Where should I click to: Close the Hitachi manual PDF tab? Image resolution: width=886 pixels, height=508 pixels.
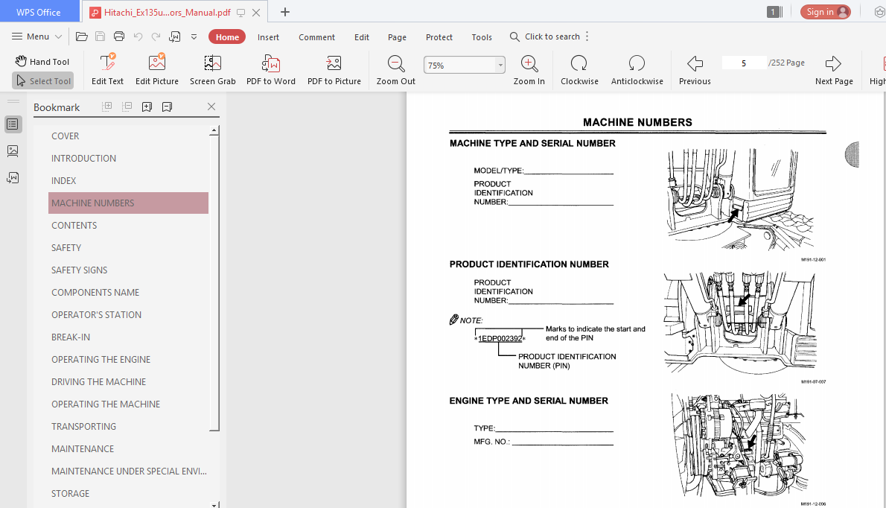256,13
